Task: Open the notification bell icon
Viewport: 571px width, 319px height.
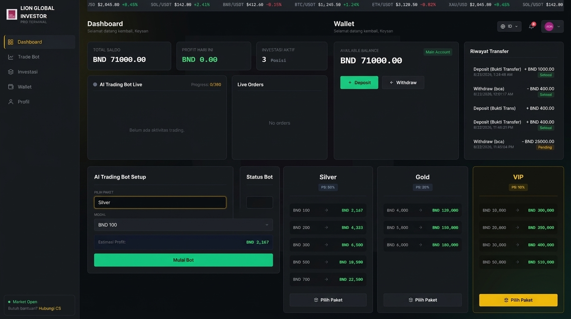Action: click(531, 27)
